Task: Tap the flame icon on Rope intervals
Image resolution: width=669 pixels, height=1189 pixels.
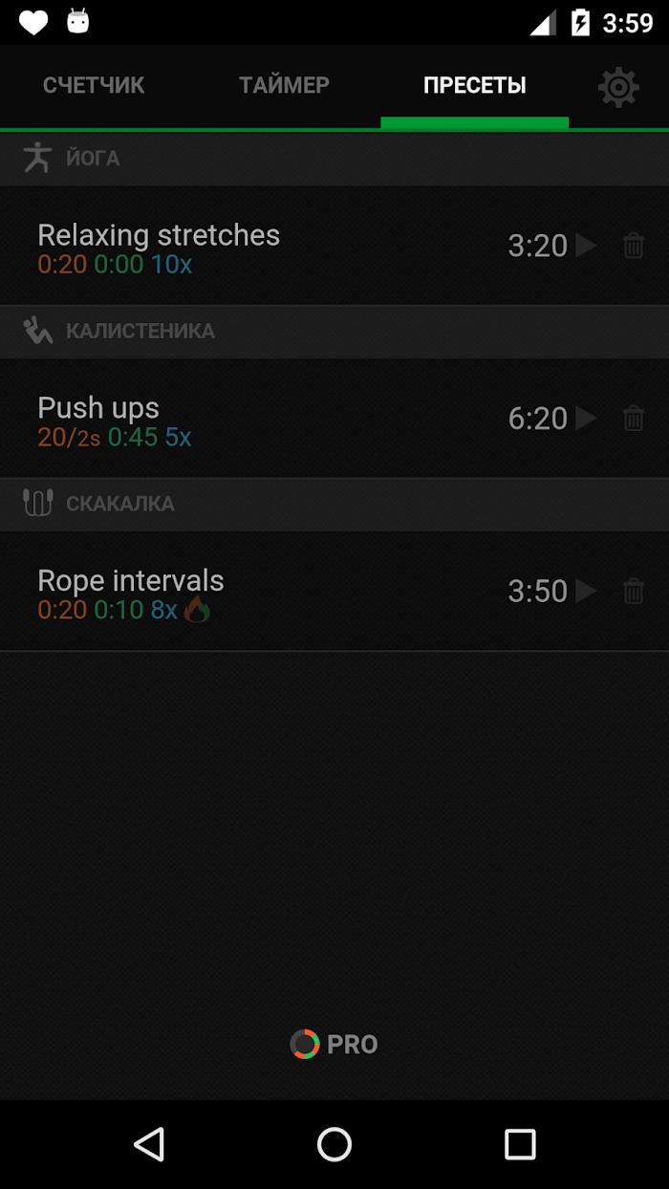Action: click(x=197, y=610)
